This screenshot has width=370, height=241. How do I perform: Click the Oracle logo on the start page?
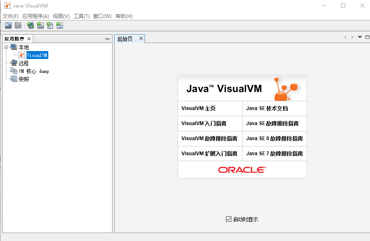point(242,170)
